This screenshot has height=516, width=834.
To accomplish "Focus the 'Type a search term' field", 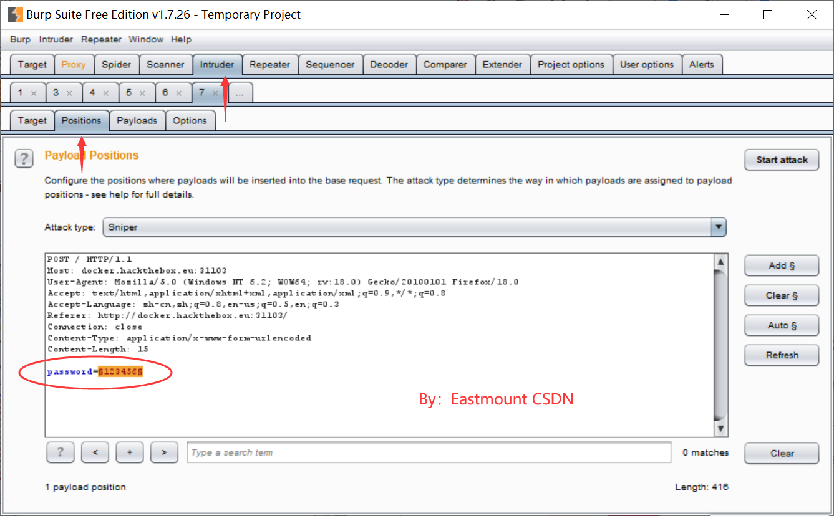I will coord(429,452).
